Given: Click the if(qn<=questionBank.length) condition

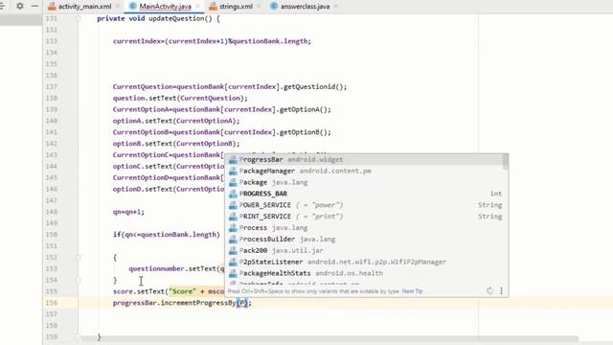Looking at the screenshot, I should click(x=167, y=234).
